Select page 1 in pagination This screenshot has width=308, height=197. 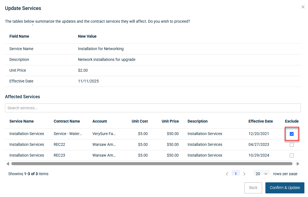pos(235,174)
